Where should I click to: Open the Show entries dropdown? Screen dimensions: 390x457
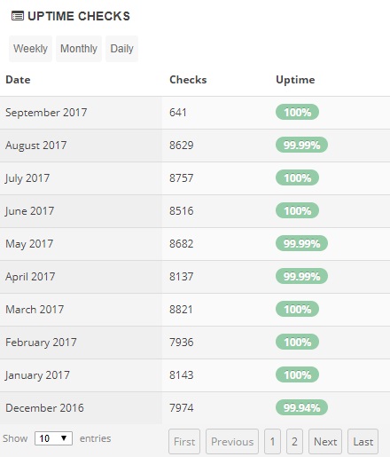[53, 438]
